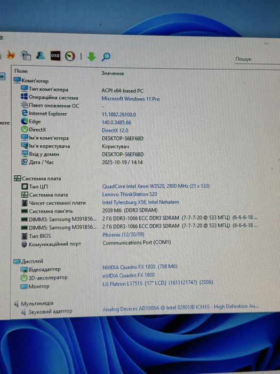Screen dimensions: 280x374
Task: Open the DirectX 12.0 link
Action: tap(115, 130)
